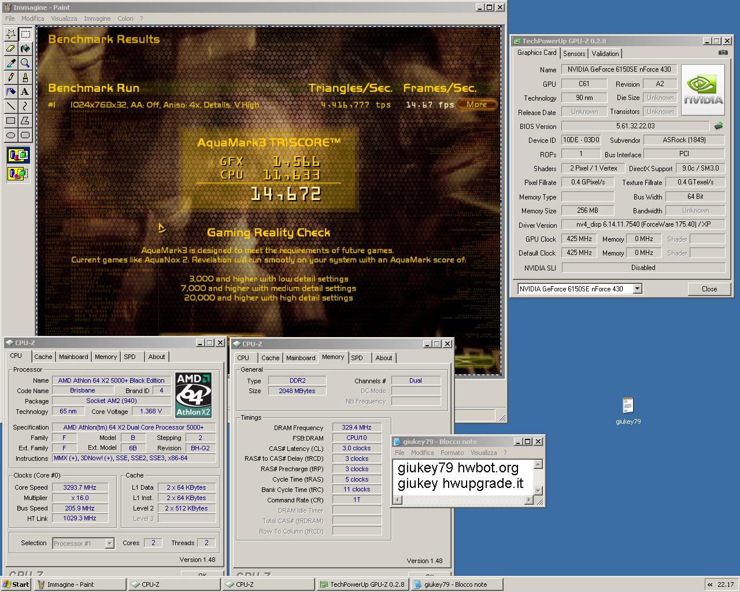
Task: Choose the Airbrush spray tool
Action: (x=11, y=92)
